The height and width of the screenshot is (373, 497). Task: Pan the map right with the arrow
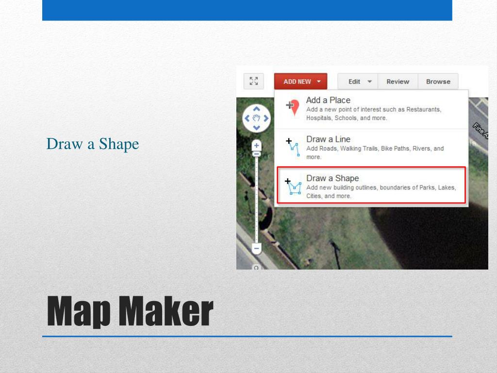(266, 119)
